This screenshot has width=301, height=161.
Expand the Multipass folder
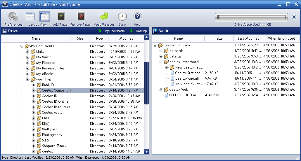tap(34, 129)
